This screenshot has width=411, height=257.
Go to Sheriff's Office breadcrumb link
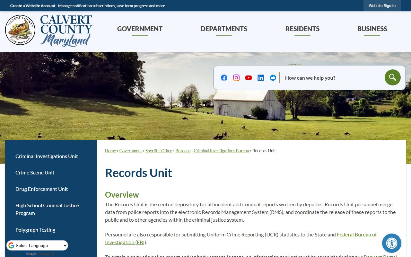tap(159, 151)
